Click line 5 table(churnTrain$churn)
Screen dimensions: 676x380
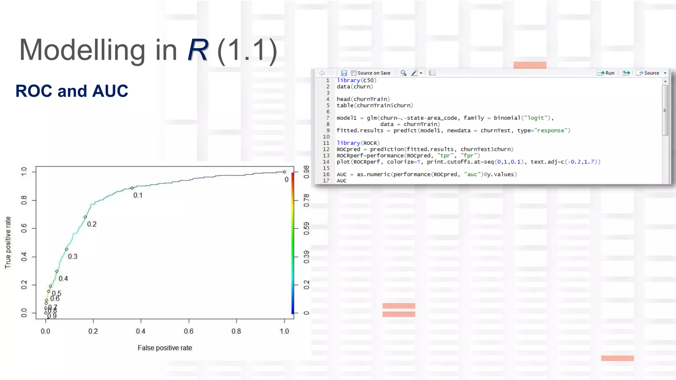(x=375, y=105)
